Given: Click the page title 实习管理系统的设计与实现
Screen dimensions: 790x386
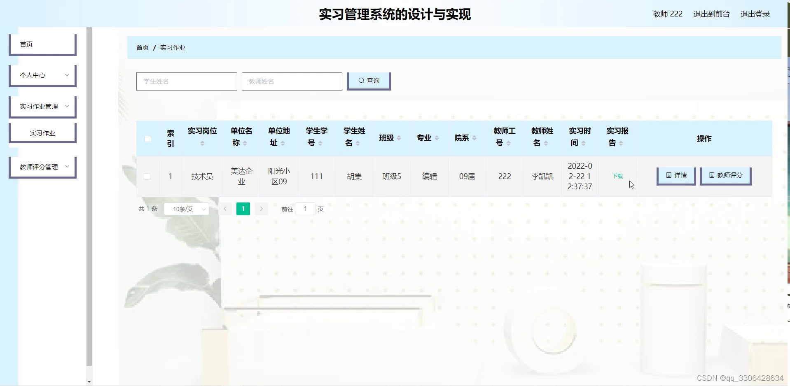Looking at the screenshot, I should click(x=395, y=14).
